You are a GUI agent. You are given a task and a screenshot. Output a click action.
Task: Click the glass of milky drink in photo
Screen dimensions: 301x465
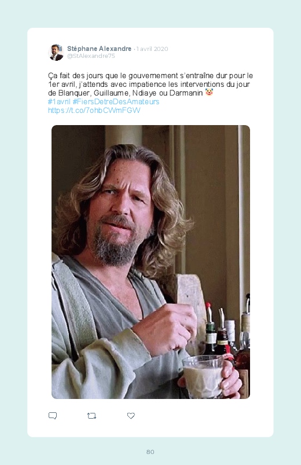pyautogui.click(x=204, y=376)
